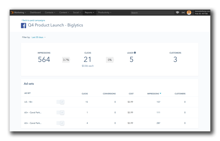Sort by the Impressions column header
Image resolution: width=220 pixels, height=141 pixels.
(153, 94)
